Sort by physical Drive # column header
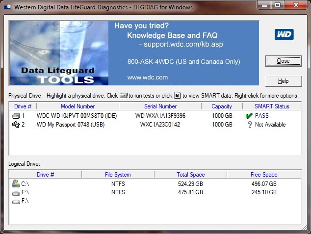 (x=23, y=106)
